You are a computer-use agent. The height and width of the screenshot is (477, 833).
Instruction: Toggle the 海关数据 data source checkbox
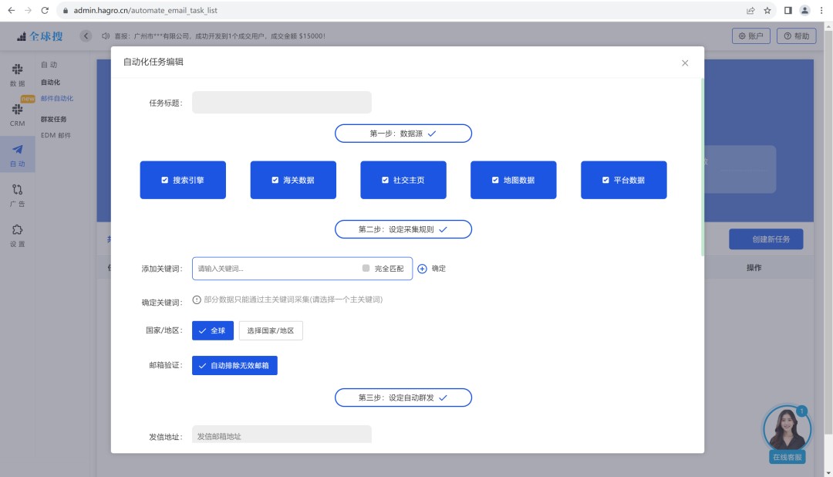275,180
